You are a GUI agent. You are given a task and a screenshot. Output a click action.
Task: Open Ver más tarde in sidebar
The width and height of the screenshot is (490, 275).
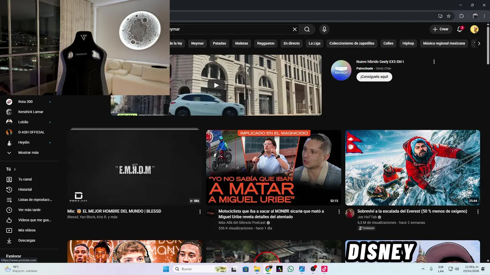29,210
